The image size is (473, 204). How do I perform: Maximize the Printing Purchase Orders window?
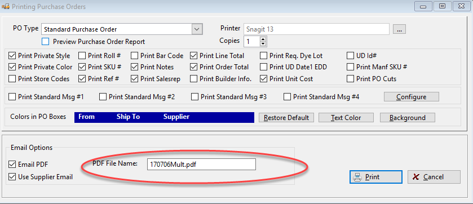click(x=442, y=6)
